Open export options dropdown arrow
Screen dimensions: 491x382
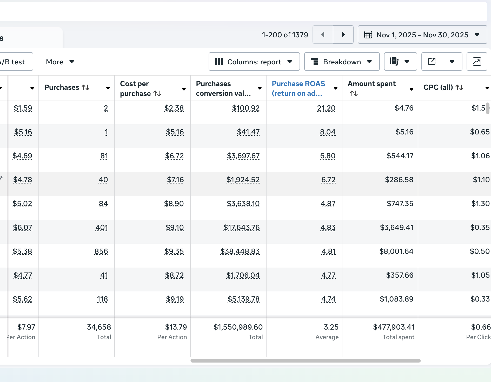pos(452,62)
